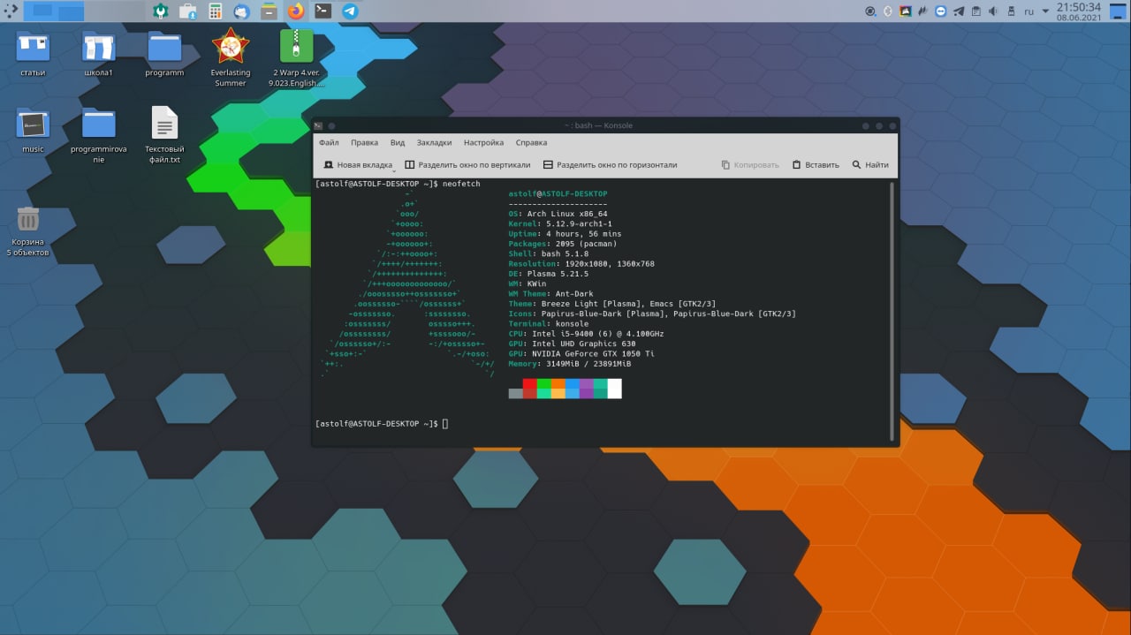
Task: Click the 'Resolution: 1920x1080, 1360x768' line
Action: tap(581, 264)
